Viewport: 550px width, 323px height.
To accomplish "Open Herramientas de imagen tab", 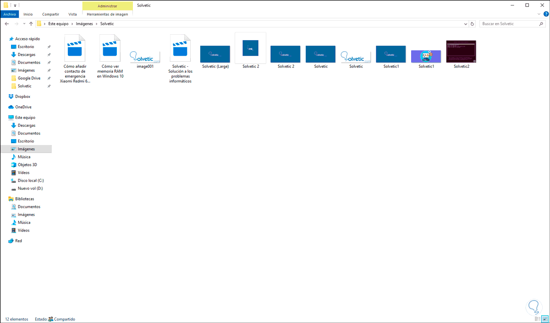I will [108, 14].
